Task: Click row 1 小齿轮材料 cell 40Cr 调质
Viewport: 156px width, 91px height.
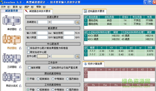Action: point(99,36)
